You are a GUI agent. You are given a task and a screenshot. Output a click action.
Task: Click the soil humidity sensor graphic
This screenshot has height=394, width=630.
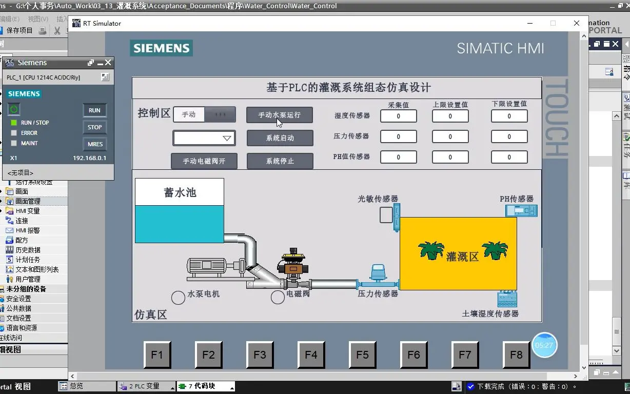click(507, 299)
